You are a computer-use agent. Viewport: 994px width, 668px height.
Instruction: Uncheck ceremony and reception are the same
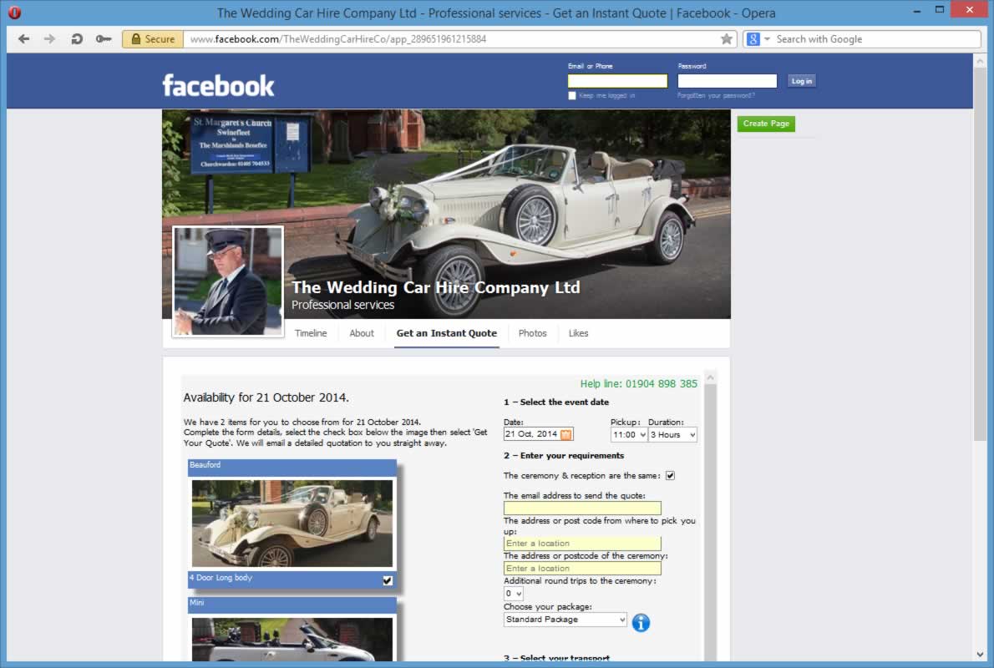670,476
